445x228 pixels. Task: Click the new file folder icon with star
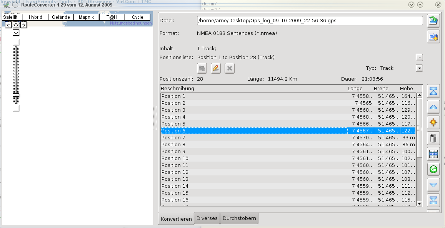click(x=433, y=37)
